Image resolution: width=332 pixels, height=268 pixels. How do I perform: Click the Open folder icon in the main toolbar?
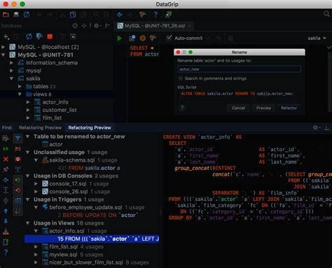(6, 15)
